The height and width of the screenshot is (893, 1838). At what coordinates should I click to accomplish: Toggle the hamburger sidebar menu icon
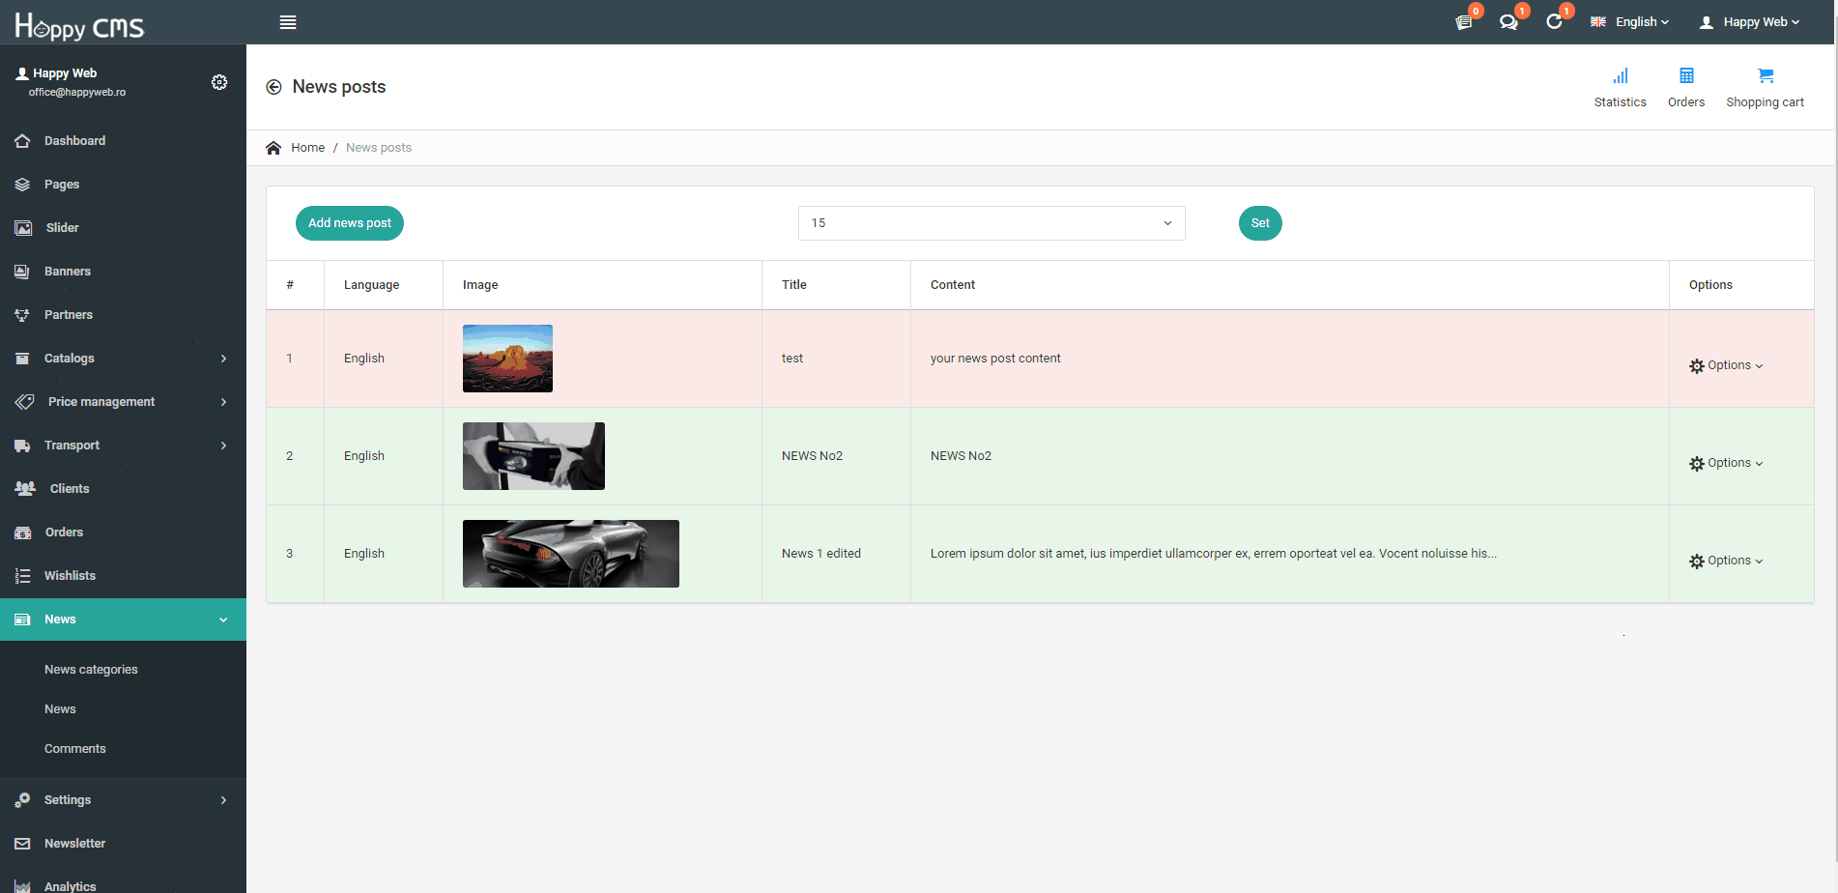click(288, 22)
